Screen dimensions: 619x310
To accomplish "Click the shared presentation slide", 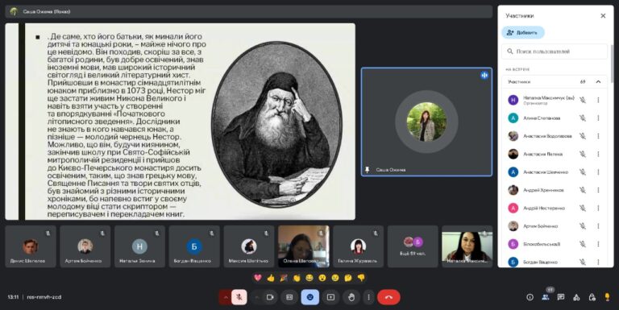I will (x=180, y=122).
